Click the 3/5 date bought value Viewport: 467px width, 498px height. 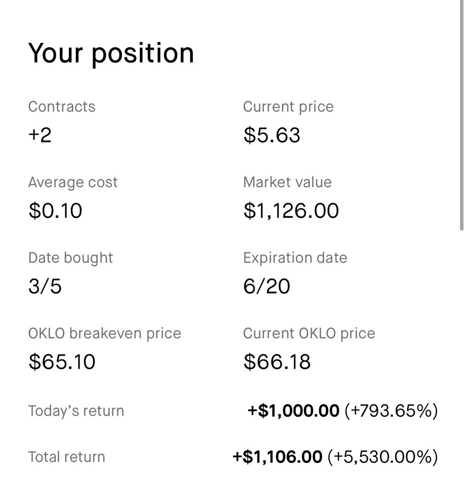(x=45, y=286)
